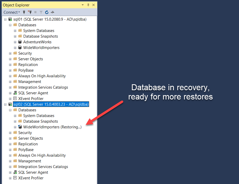Click System Databases folder icon under sql01

click(x=20, y=30)
